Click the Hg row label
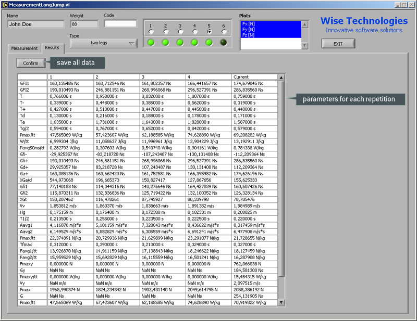 pos(32,212)
